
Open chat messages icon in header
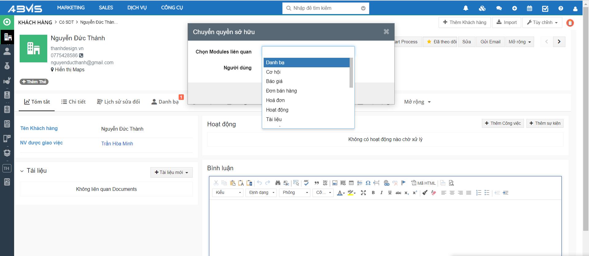pos(499,8)
